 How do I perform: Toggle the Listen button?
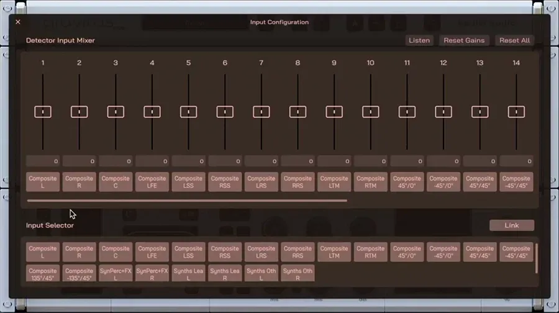point(419,40)
